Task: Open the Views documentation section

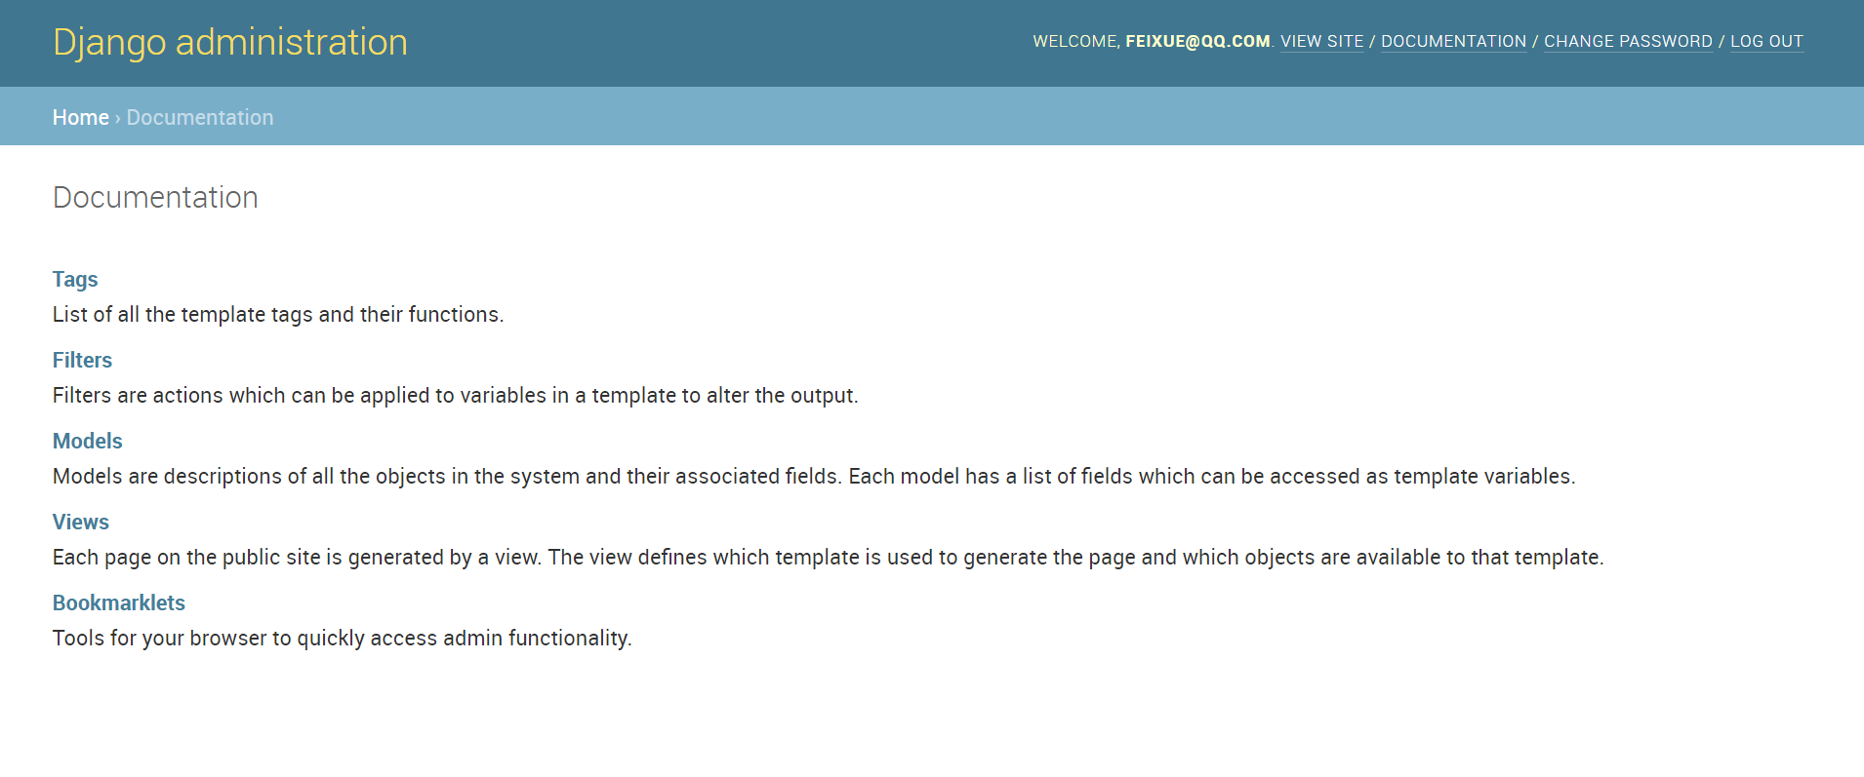Action: coord(81,522)
